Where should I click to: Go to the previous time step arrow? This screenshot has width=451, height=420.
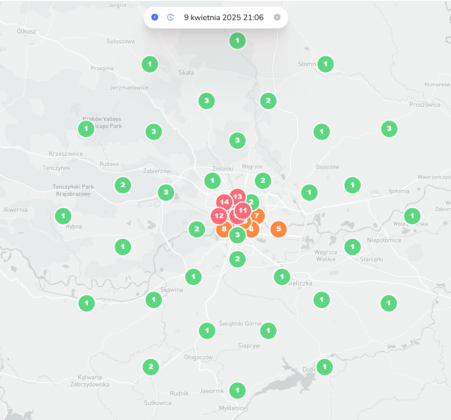tap(155, 17)
